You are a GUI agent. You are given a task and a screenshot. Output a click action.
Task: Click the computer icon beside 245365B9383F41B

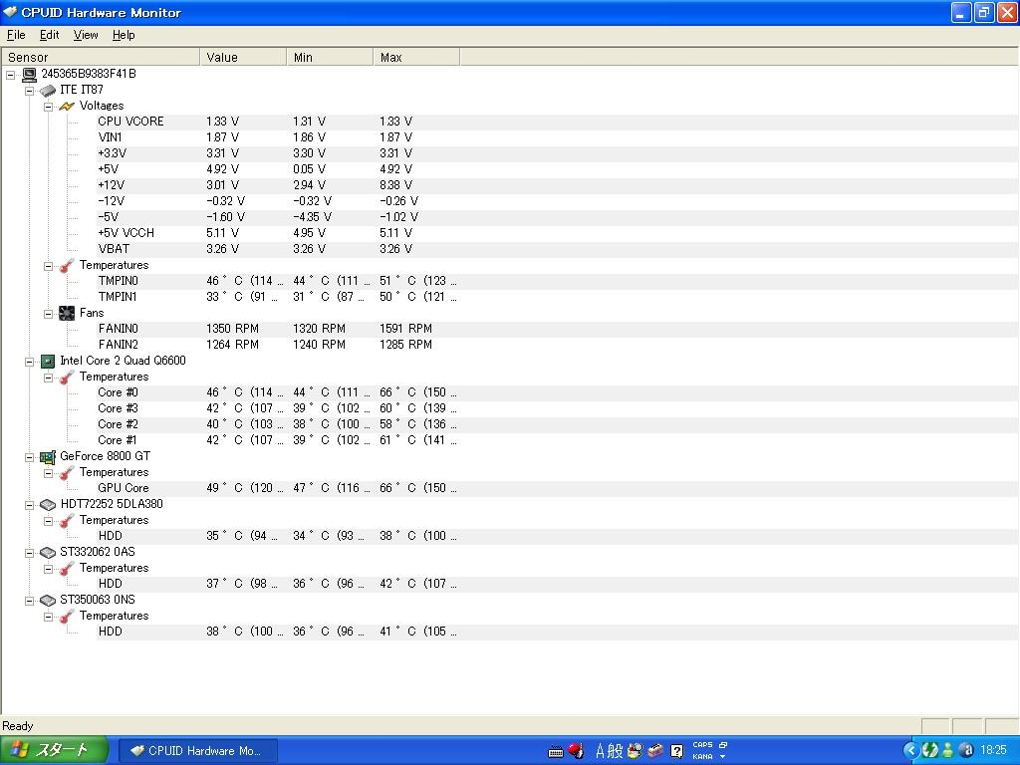pyautogui.click(x=29, y=74)
